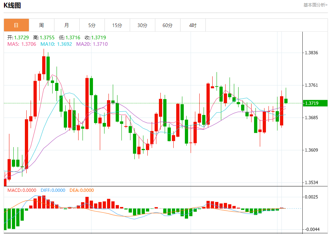Click the 1.3609 price axis label
The width and height of the screenshot is (329, 234).
coord(311,150)
